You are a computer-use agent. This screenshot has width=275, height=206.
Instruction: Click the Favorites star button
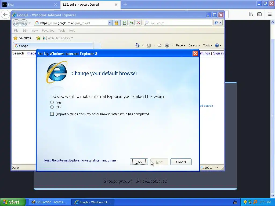22,38
